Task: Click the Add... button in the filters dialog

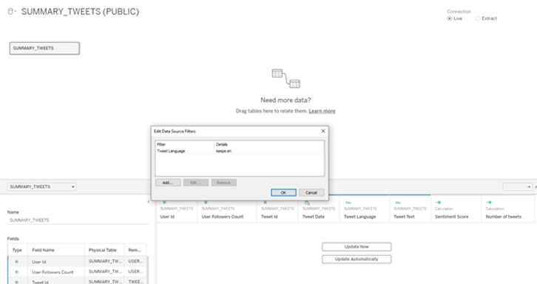Action: coord(168,183)
